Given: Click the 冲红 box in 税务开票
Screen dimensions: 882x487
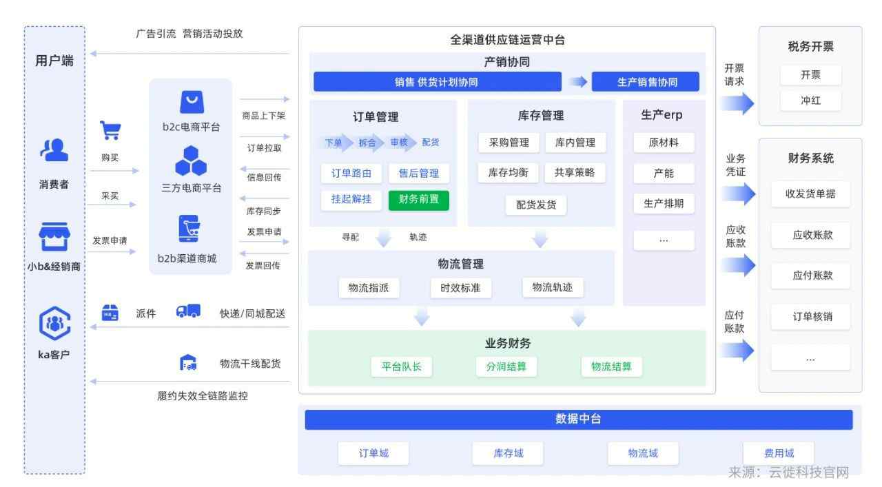Looking at the screenshot, I should (x=810, y=101).
